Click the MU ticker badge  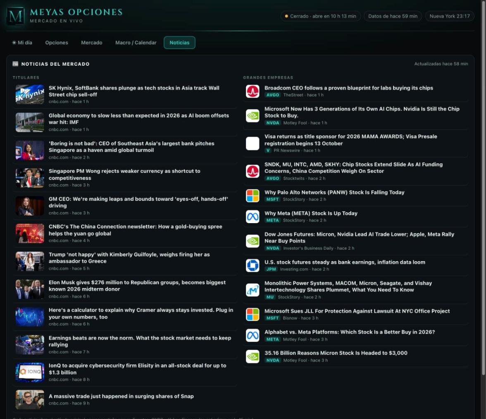click(270, 297)
